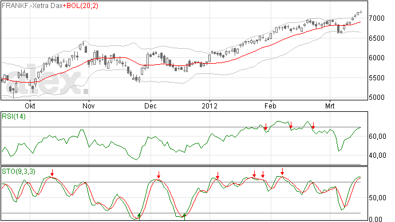Click the Nov month axis label

coord(89,106)
